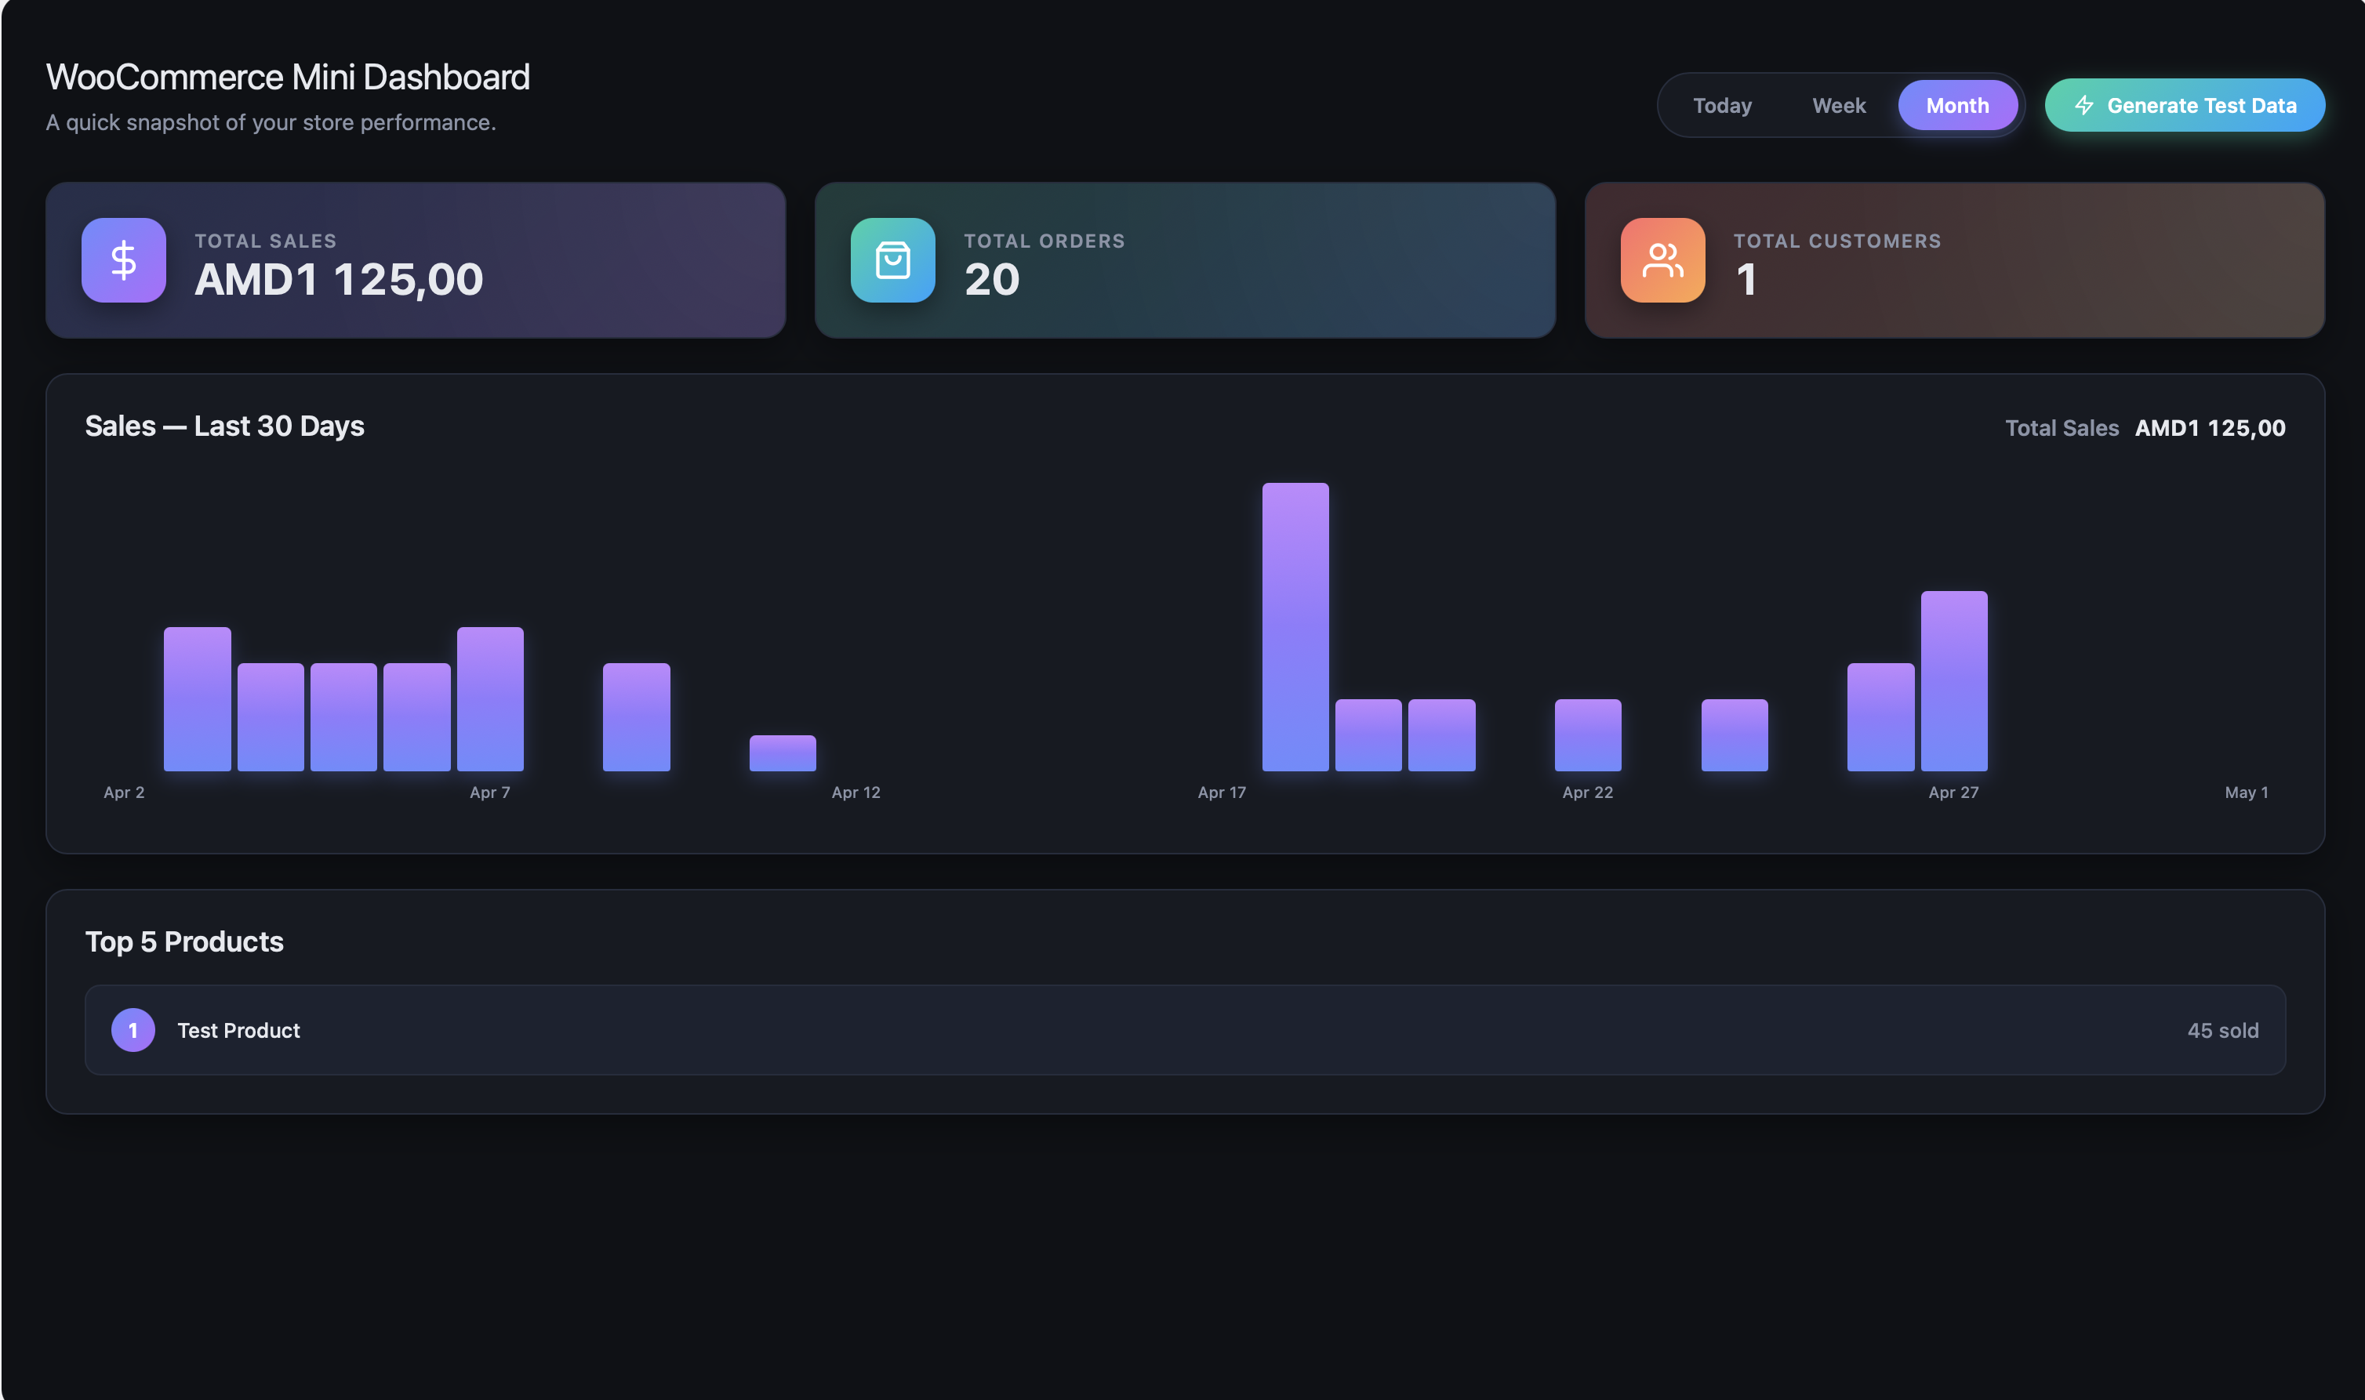Screen dimensions: 2365x1400
Task: Click the 'AMD1 125,00' value in Total Sales card
Action: tap(339, 279)
